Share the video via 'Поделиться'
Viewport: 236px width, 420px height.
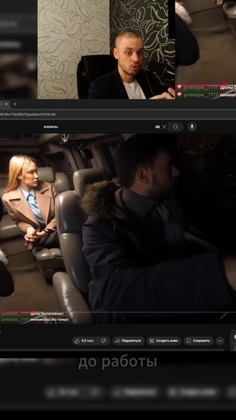128,341
